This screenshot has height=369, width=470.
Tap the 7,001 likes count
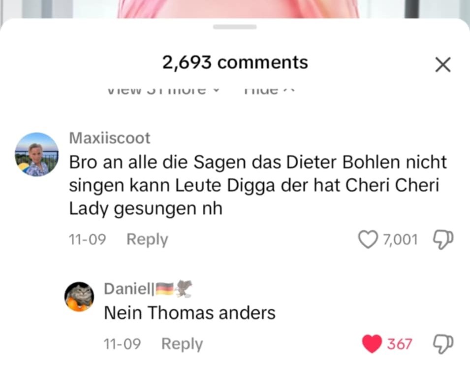click(x=400, y=240)
